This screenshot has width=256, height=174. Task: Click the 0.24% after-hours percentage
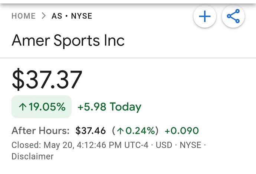(x=140, y=130)
